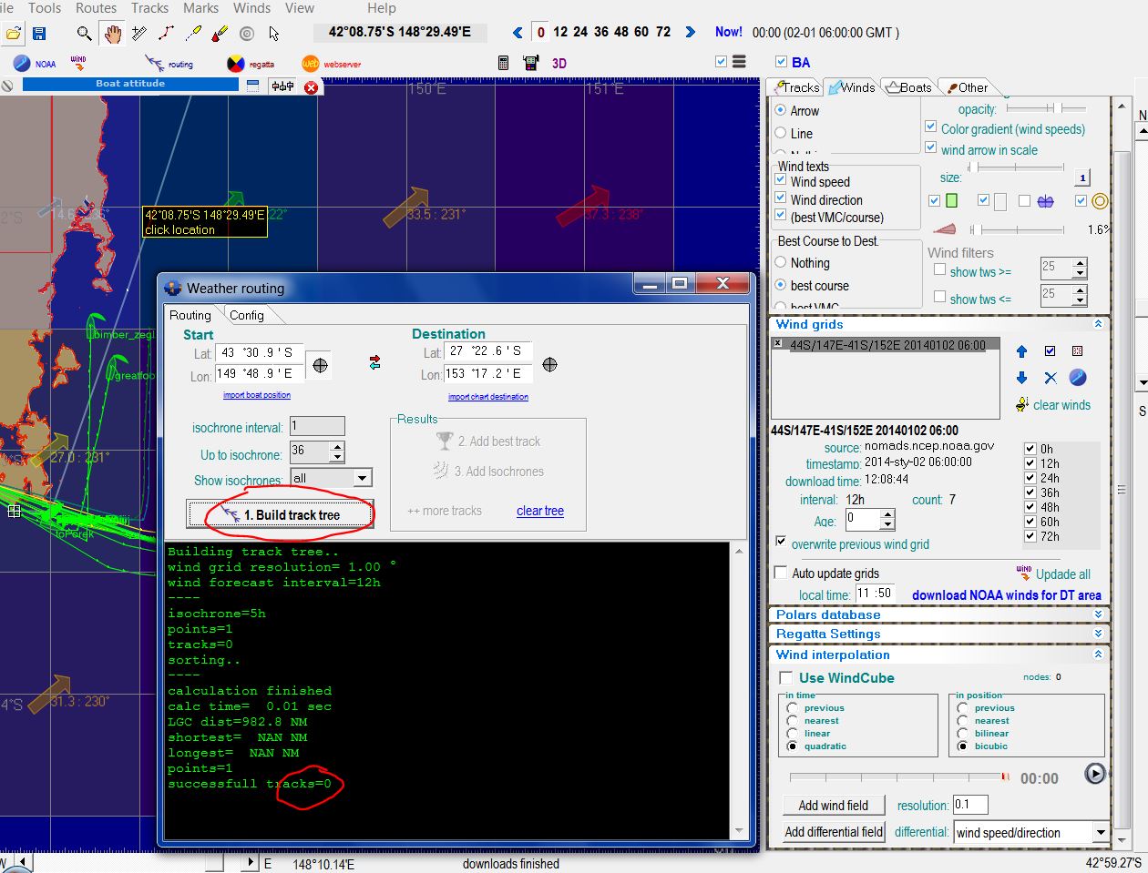Expand the Regatta Settings section
This screenshot has height=873, width=1148.
click(1098, 634)
